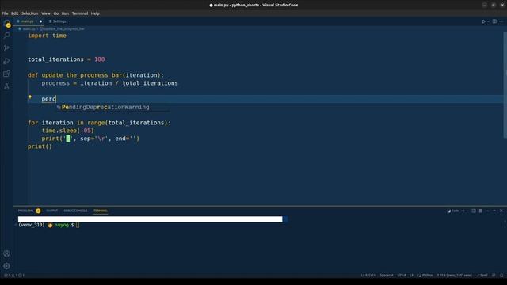Click the terminal prompt input line

[x=48, y=225]
